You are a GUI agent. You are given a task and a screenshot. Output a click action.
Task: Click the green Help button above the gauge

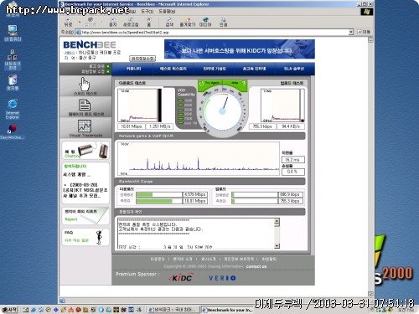pos(235,83)
